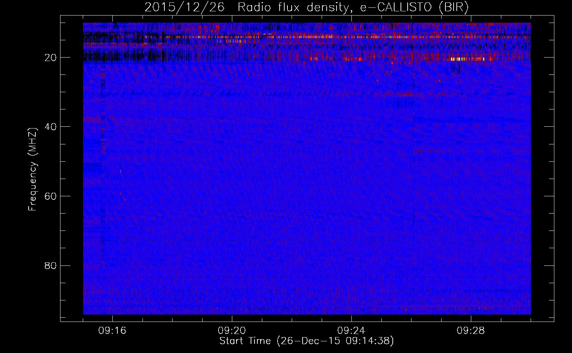The image size is (572, 353).
Task: Click the "Start Time (26-Dec-15 09:14:38)" label
Action: pos(307,341)
